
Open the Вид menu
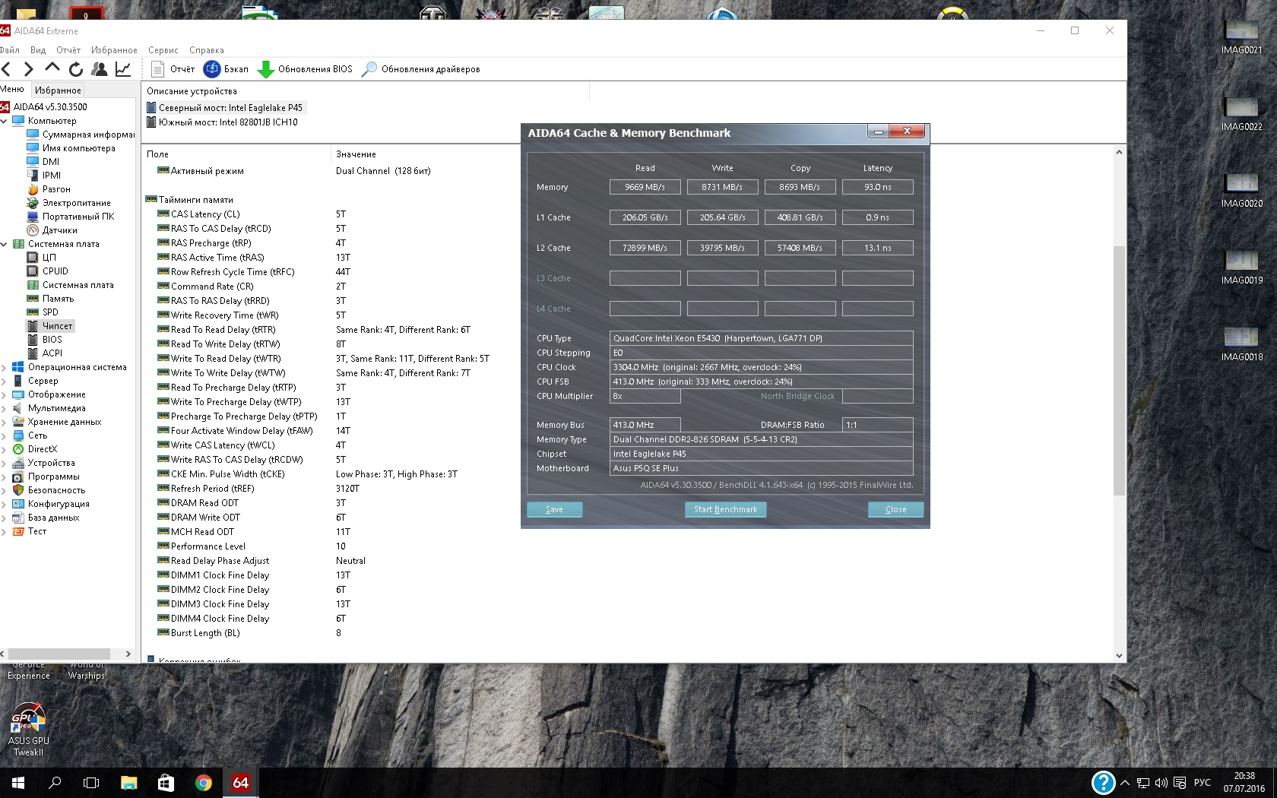coord(38,50)
